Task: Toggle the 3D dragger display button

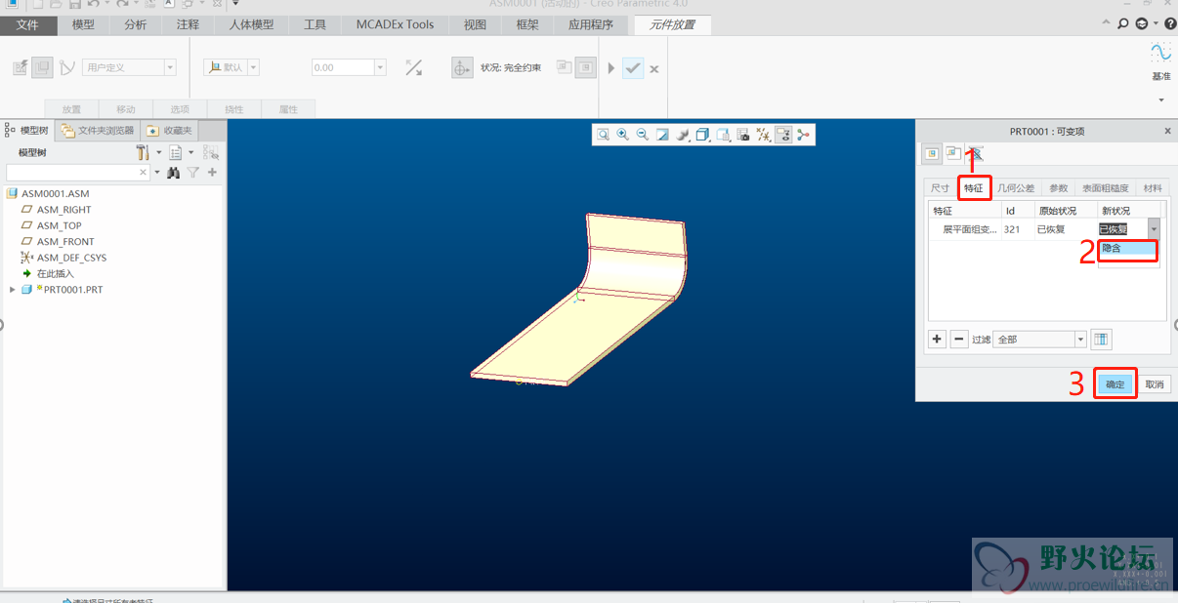Action: [462, 68]
